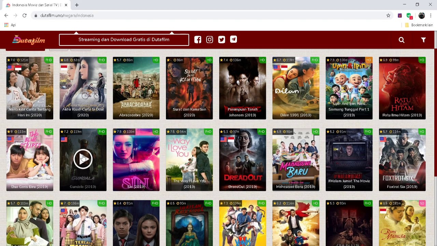Open the browser profile avatar
Screen dimensions: 437x246
422,15
